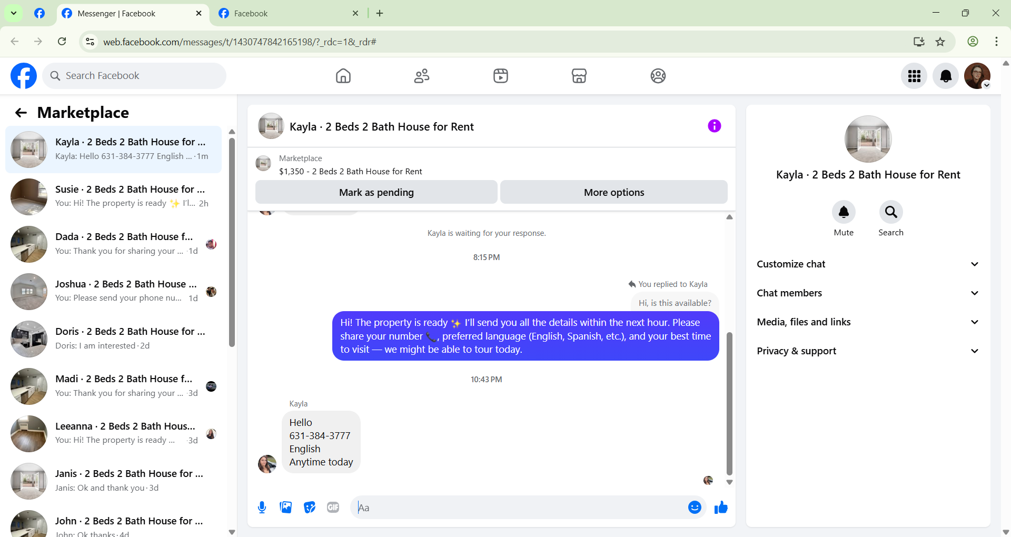The height and width of the screenshot is (537, 1011).
Task: Open the Facebook icon pinned tab
Action: point(39,13)
